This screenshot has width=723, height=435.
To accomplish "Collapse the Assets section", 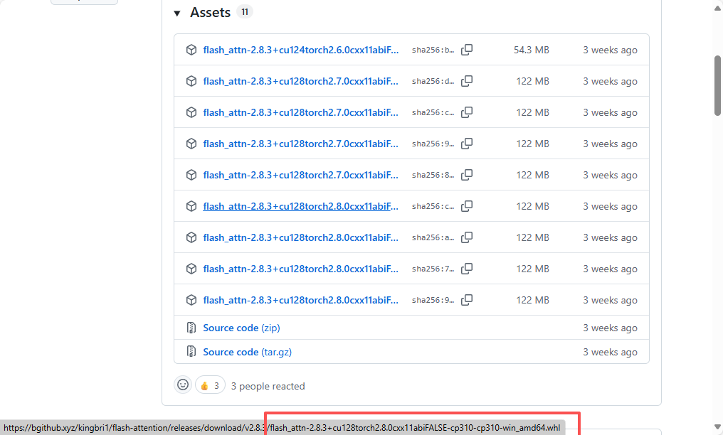I will click(x=176, y=12).
